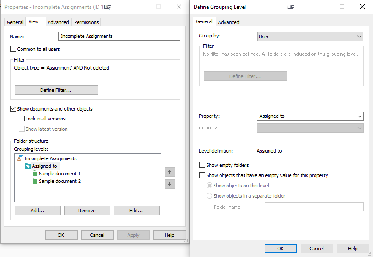Click OK in the Properties window
Screen dimensions: 373x257
tap(61, 235)
